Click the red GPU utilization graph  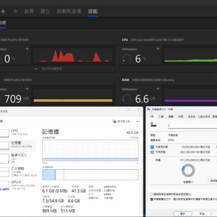point(73,56)
